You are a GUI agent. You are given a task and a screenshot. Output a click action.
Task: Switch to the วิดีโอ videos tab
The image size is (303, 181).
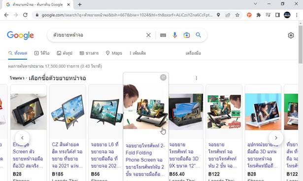pyautogui.click(x=42, y=53)
